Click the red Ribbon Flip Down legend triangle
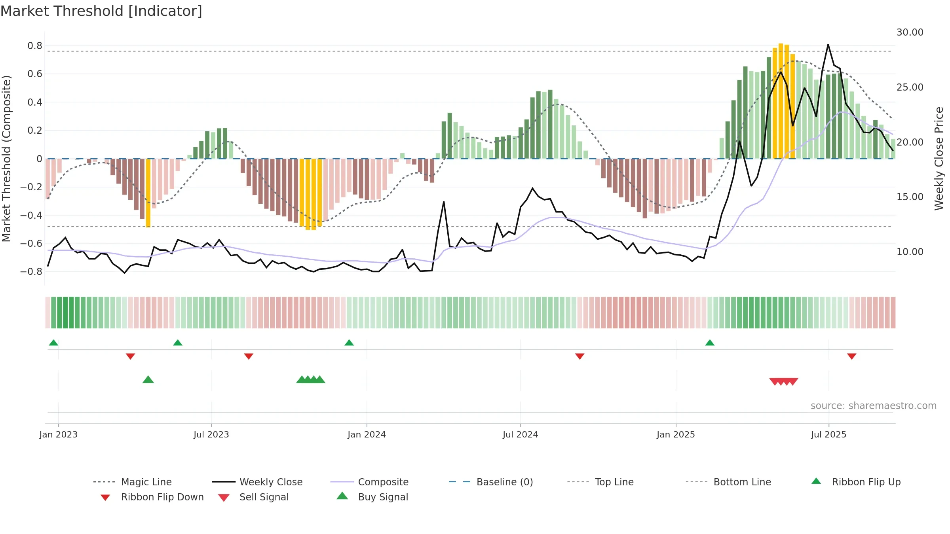The height and width of the screenshot is (534, 950). pos(105,498)
